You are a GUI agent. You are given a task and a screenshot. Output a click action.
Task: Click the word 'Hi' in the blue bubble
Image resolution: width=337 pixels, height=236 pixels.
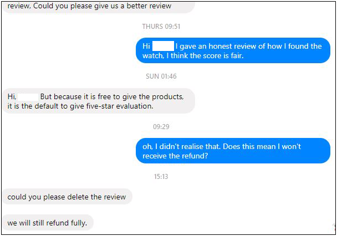pos(146,46)
